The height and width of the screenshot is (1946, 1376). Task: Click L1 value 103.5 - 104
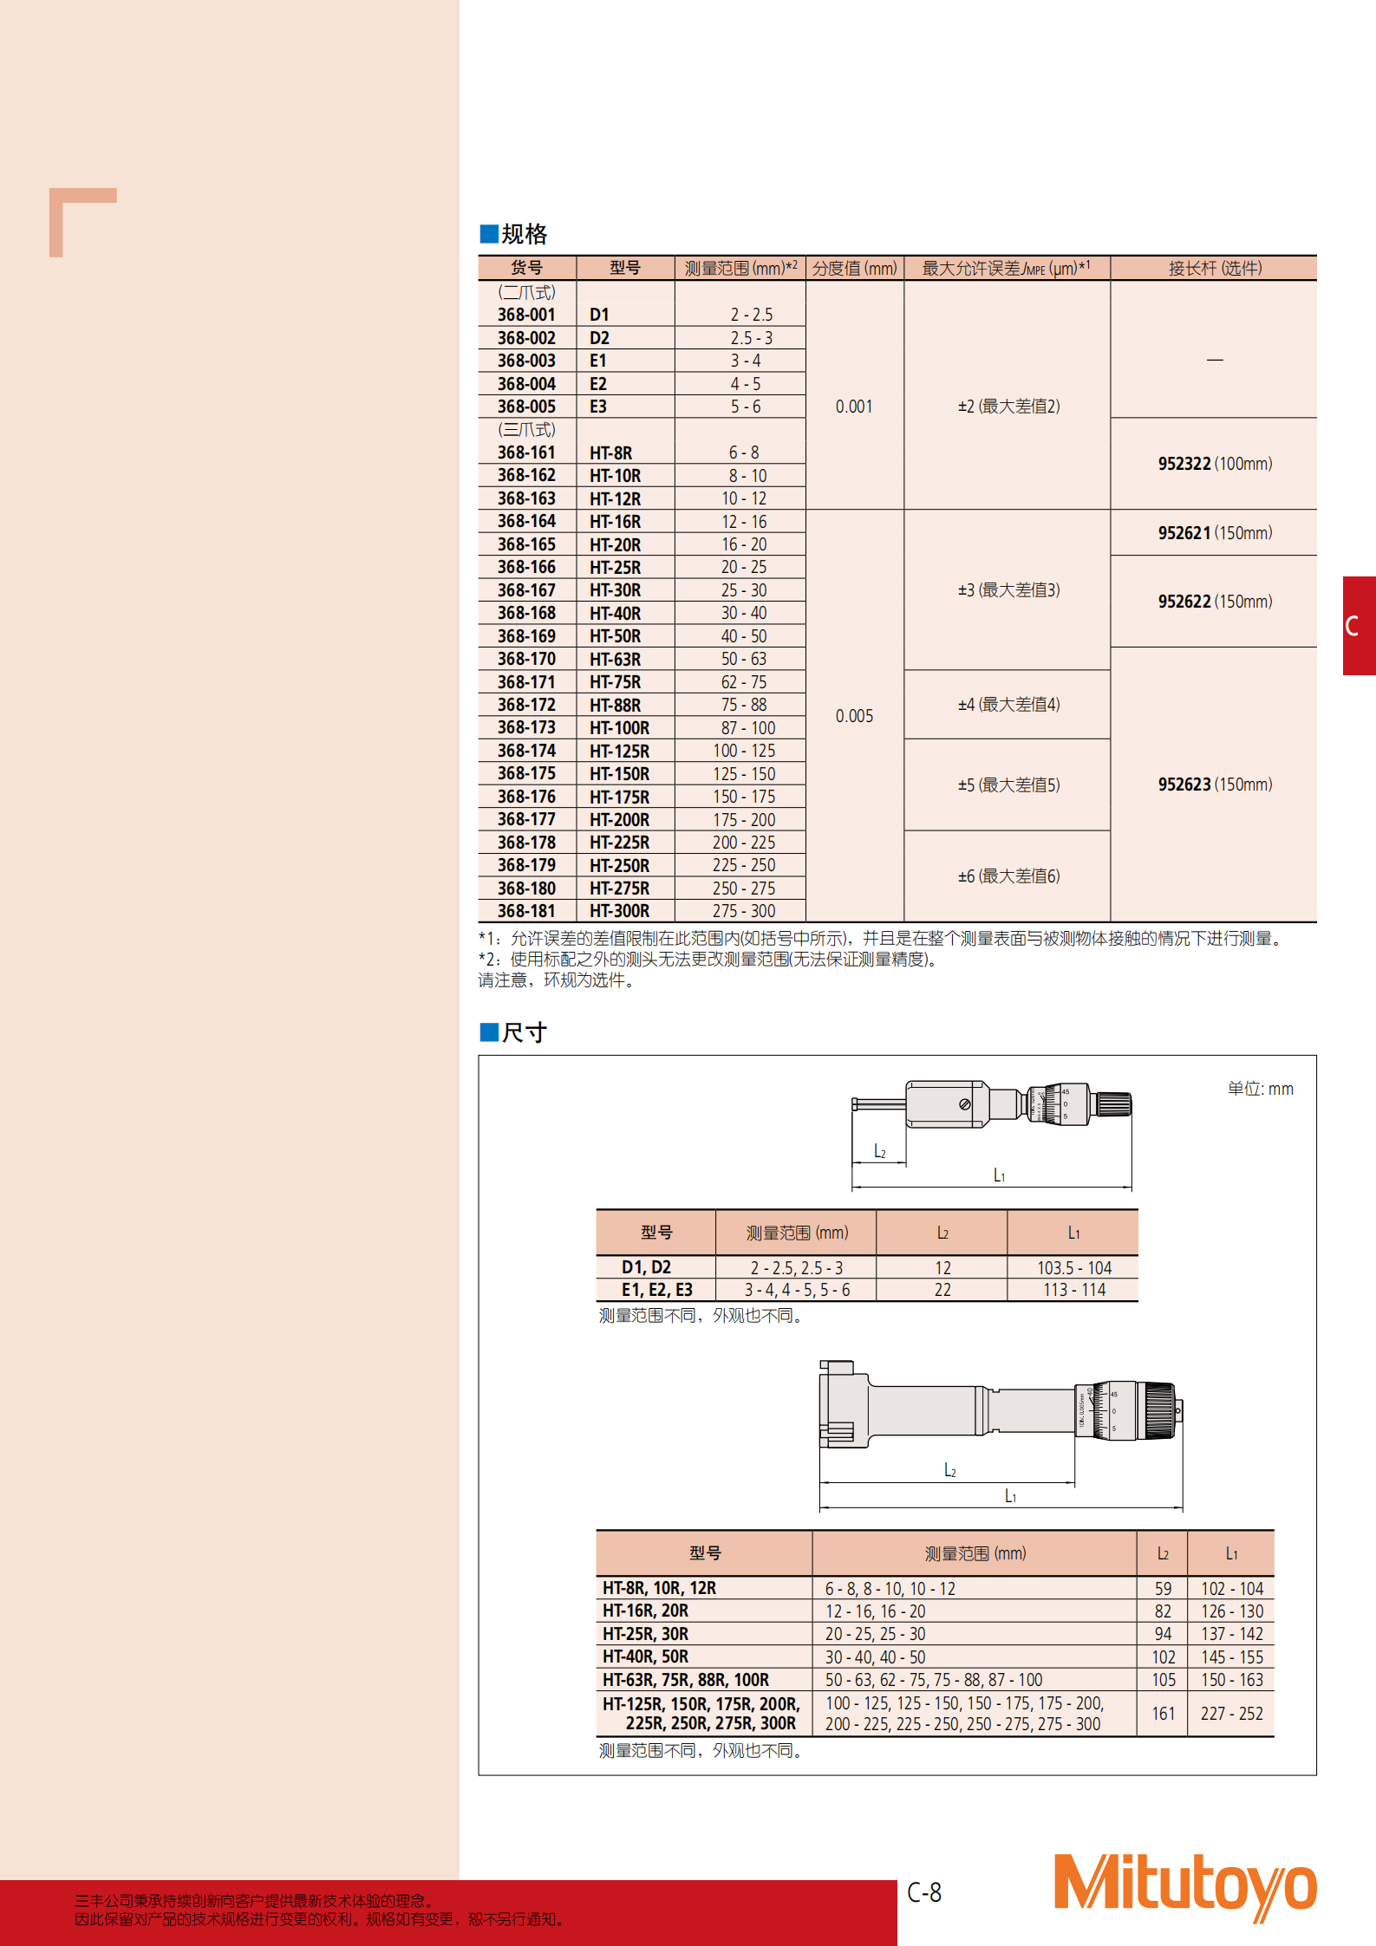[1074, 1267]
